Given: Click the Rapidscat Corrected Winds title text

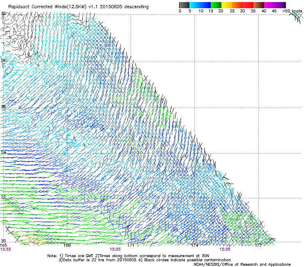Looking at the screenshot, I should tap(78, 7).
